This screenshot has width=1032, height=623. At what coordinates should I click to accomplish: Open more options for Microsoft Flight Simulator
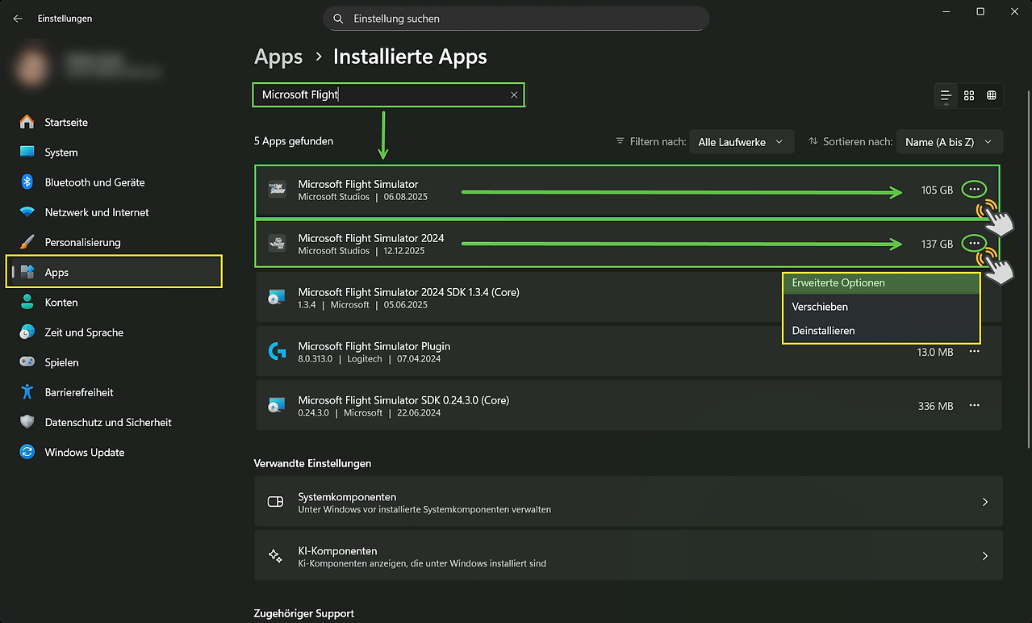coord(975,190)
